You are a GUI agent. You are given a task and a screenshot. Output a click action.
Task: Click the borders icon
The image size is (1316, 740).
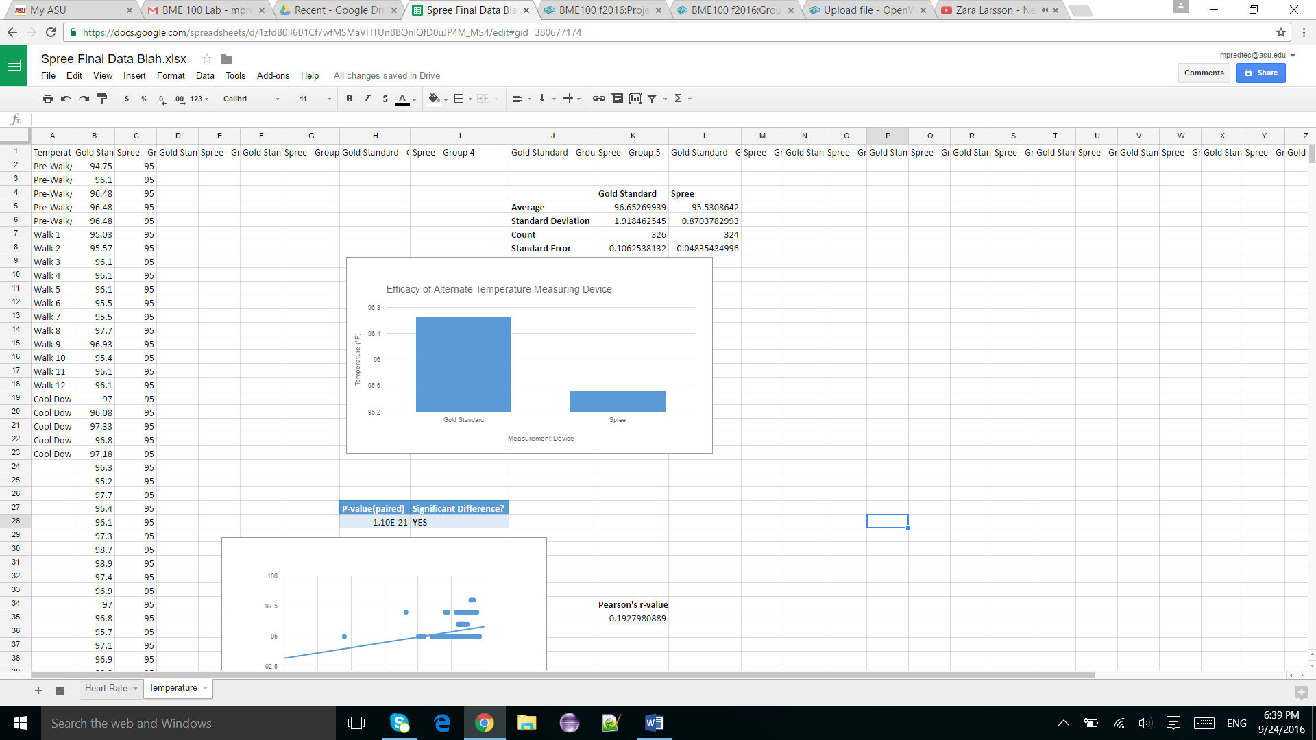point(459,99)
